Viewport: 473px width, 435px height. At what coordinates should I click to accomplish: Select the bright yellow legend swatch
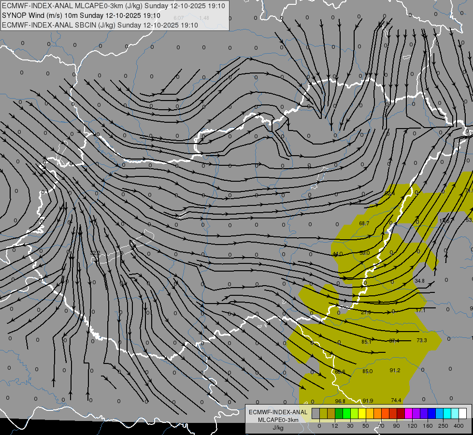coord(362,413)
